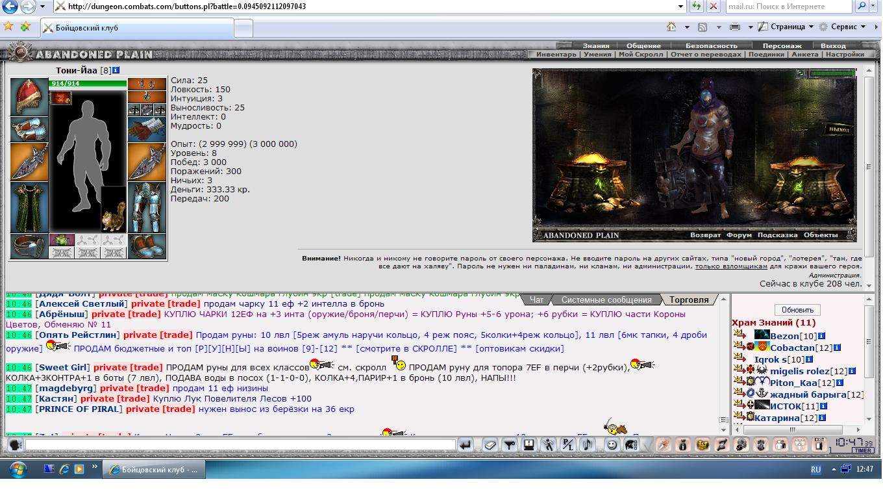The image size is (883, 499).
Task: Click the RU language indicator in taskbar
Action: 815,469
